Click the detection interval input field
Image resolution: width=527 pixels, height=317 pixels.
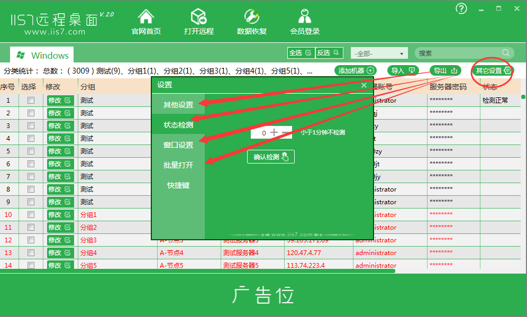(263, 133)
